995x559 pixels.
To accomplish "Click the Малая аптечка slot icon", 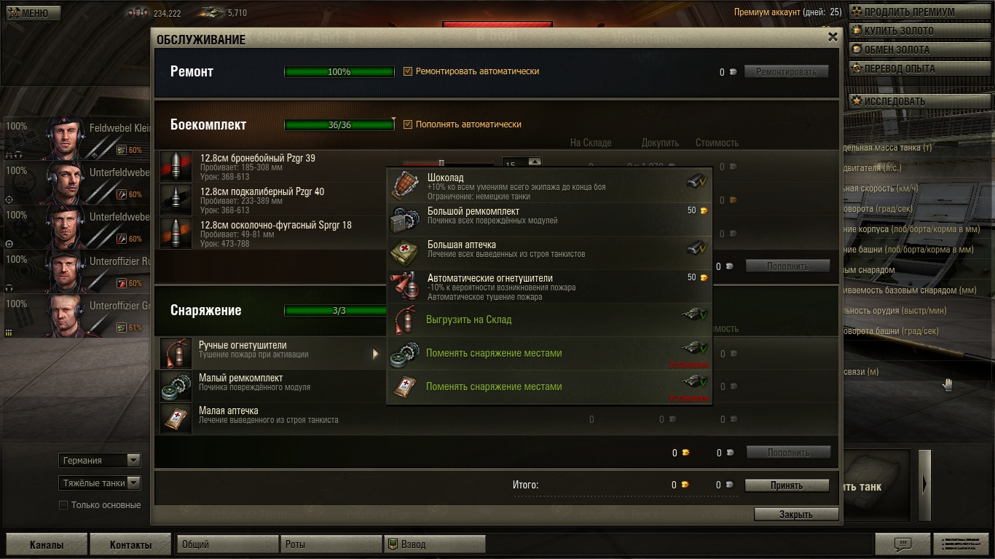I will click(176, 419).
